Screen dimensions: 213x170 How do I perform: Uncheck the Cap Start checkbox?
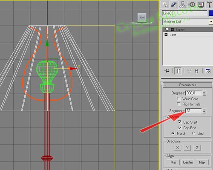tap(179, 122)
